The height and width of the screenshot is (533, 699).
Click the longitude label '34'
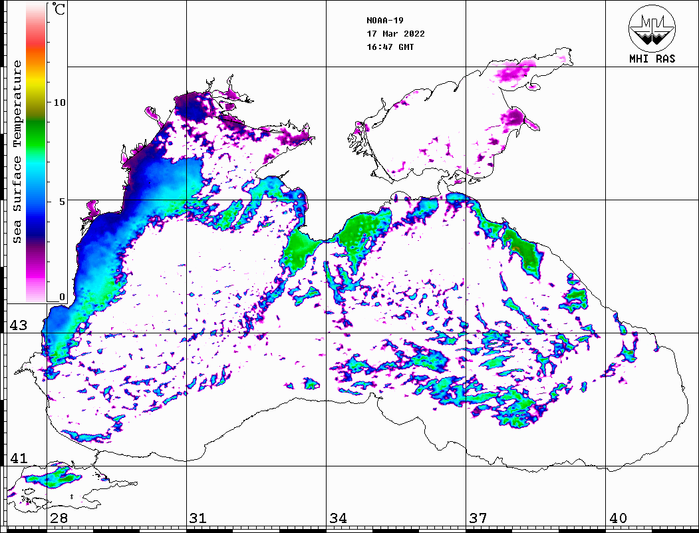(x=338, y=518)
